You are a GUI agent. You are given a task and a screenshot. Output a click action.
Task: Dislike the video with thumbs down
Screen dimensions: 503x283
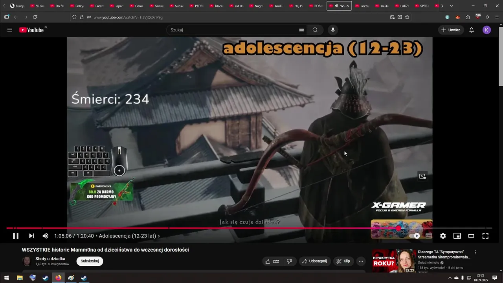(x=289, y=261)
